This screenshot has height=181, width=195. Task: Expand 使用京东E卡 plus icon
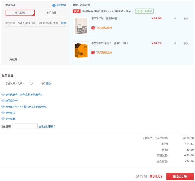(x=3, y=107)
